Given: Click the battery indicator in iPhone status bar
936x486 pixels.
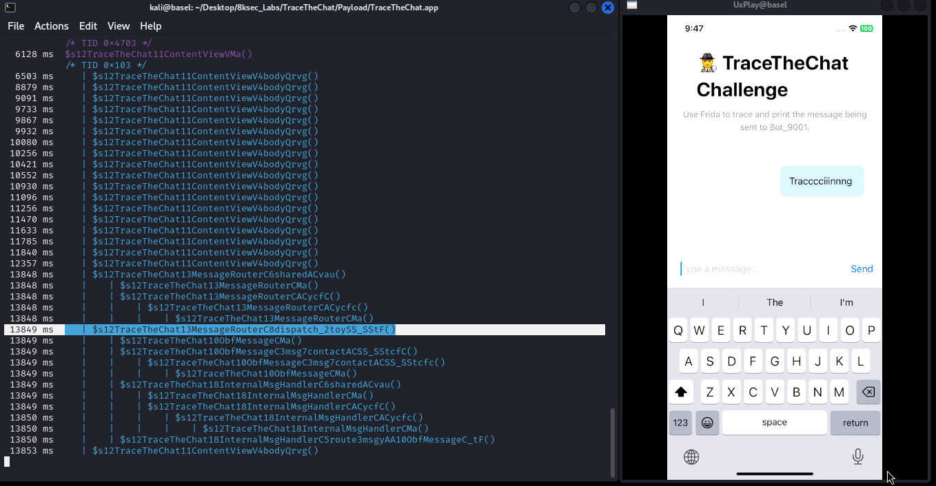Looking at the screenshot, I should coord(867,28).
